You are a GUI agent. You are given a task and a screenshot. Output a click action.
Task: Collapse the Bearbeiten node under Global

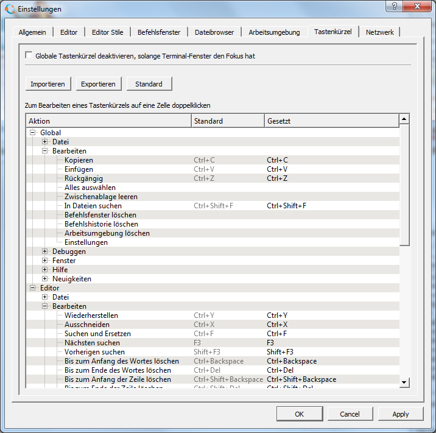[44, 151]
